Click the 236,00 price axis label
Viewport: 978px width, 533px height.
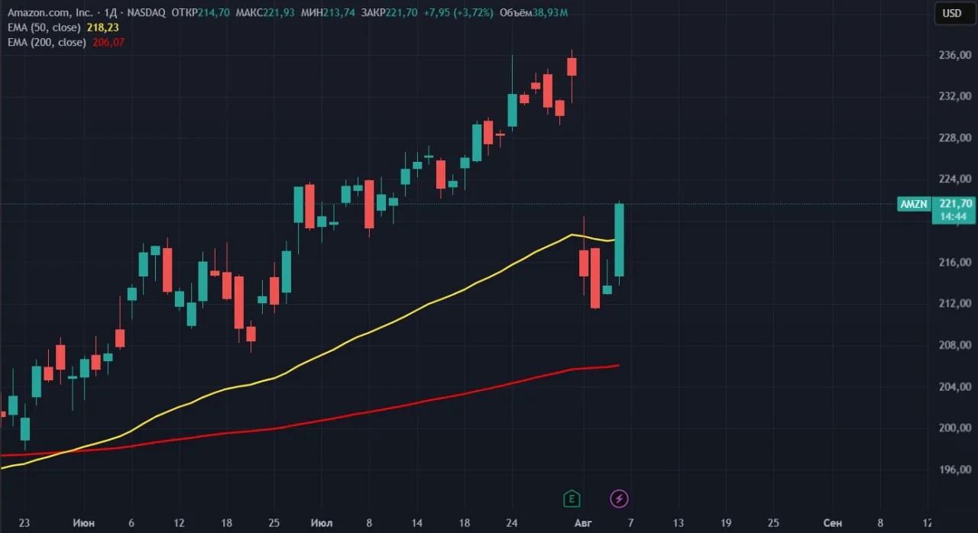coord(955,56)
